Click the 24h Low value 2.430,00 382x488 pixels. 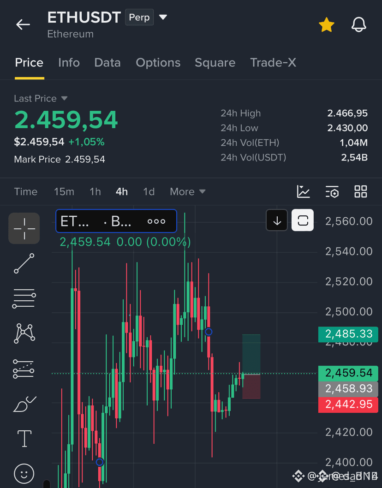point(347,128)
